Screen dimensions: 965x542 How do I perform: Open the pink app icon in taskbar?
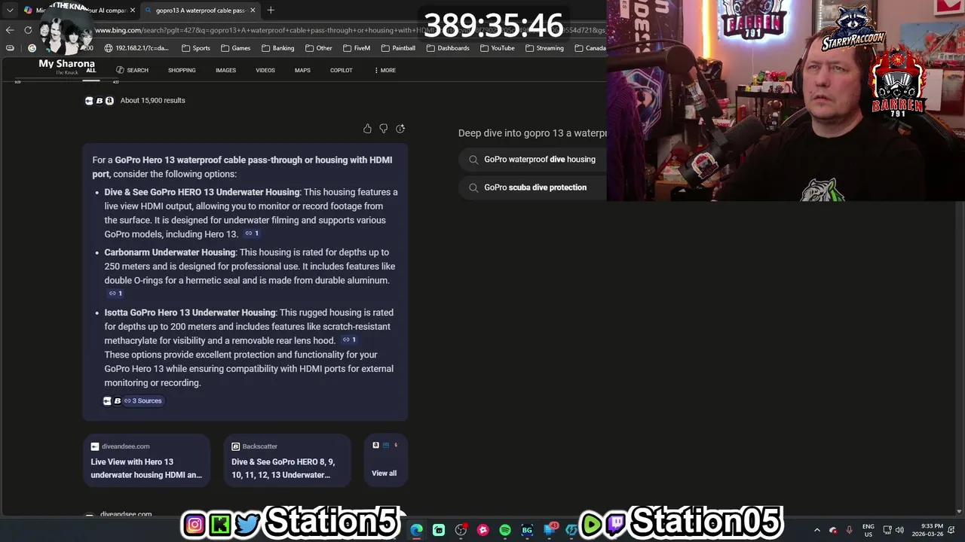483,530
